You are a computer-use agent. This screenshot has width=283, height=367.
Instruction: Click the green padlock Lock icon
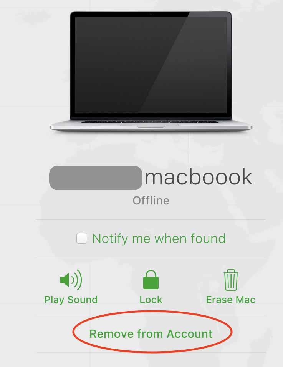coord(151,280)
